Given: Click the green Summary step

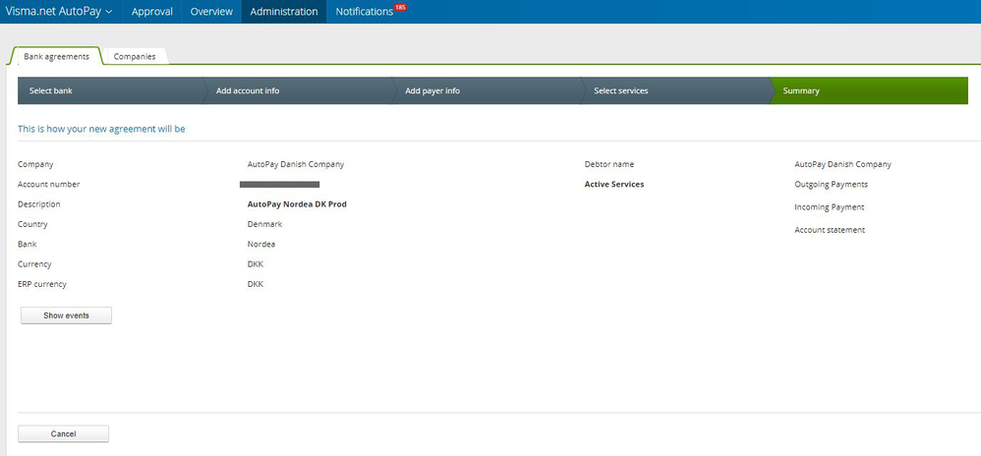Looking at the screenshot, I should [x=870, y=90].
